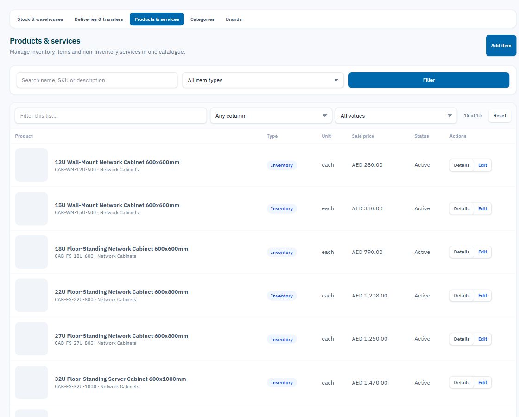This screenshot has height=417, width=519.
Task: Click the Add item button
Action: [x=501, y=46]
